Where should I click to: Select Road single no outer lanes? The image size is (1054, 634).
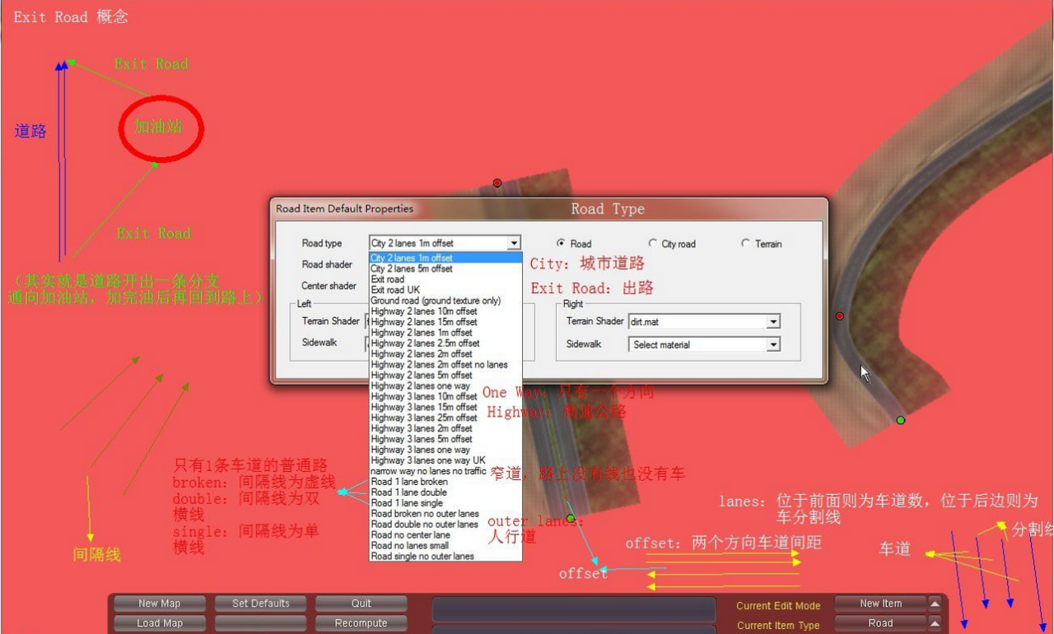pos(445,556)
